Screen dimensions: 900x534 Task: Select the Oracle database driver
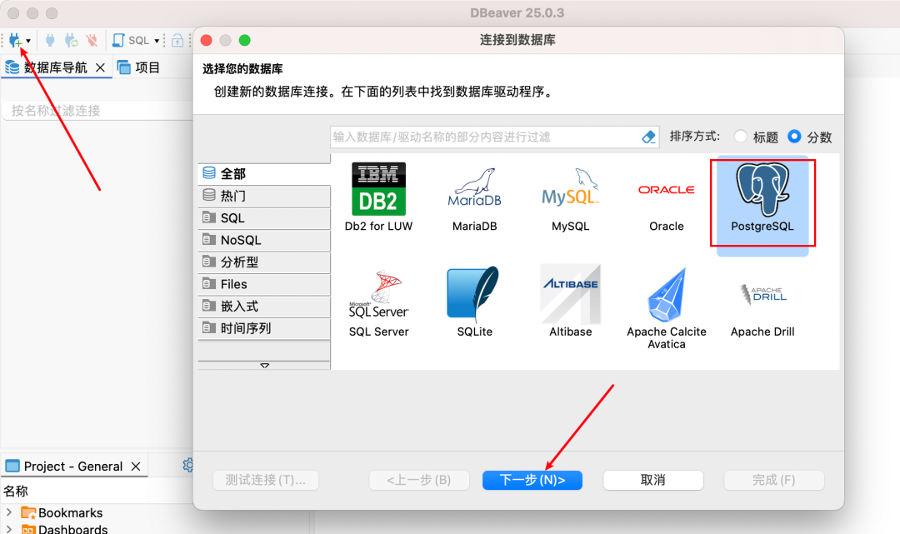(666, 196)
